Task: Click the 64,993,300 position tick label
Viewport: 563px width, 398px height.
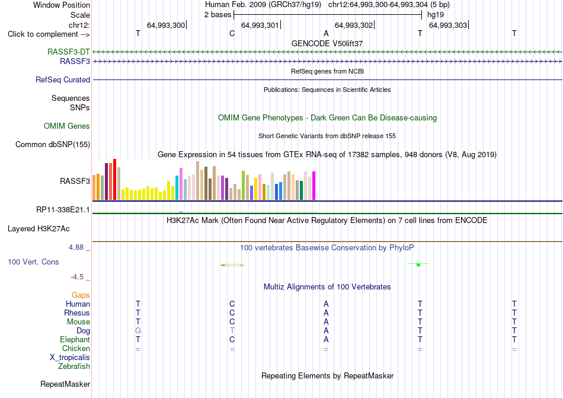Action: [x=165, y=25]
